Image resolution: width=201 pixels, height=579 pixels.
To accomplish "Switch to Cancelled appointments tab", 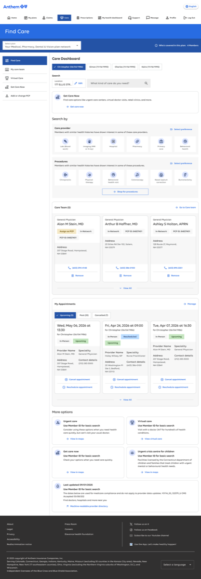I will point(101,315).
